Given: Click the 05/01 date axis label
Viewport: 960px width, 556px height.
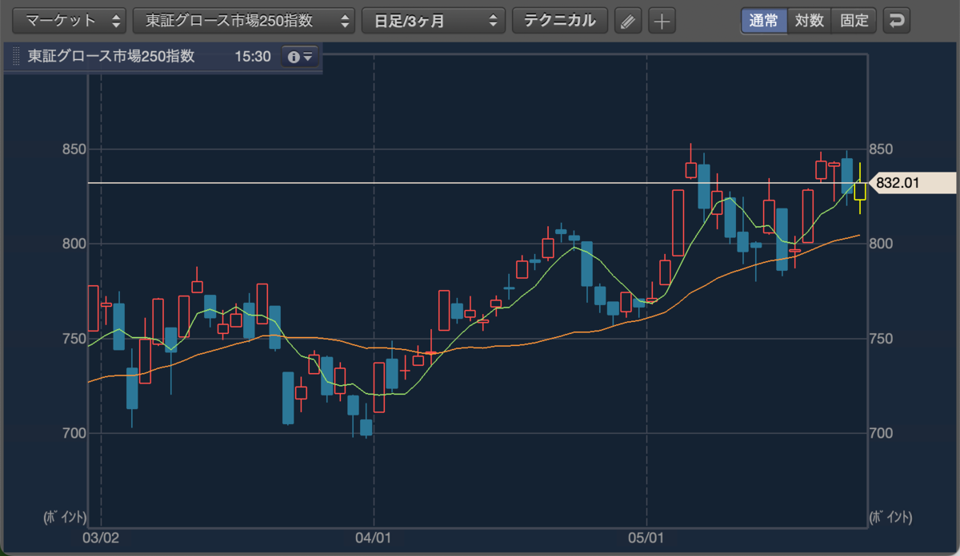Looking at the screenshot, I should (x=646, y=538).
